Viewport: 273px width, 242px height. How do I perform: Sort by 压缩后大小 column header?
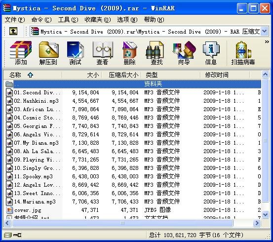coord(121,75)
